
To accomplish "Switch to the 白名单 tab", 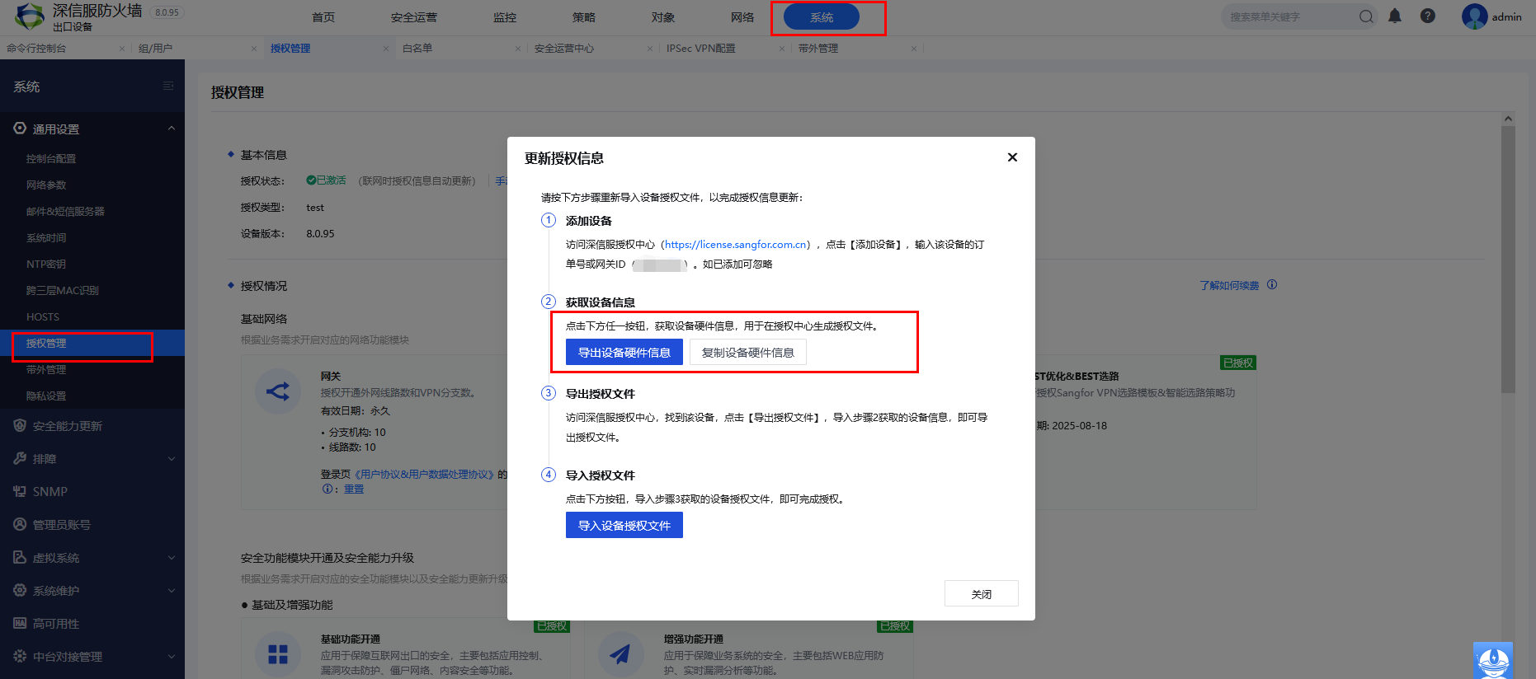I will pyautogui.click(x=417, y=49).
